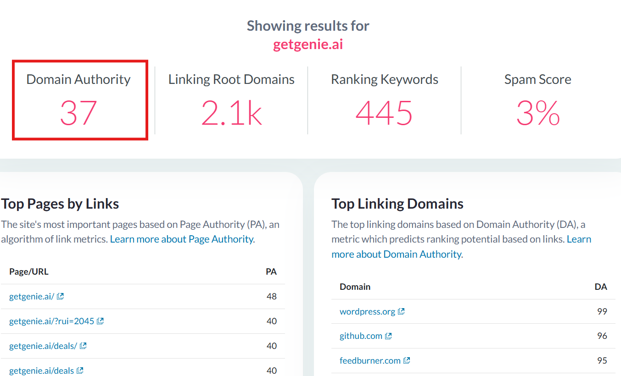Visit the feedburner.com domain link
The image size is (621, 376).
tap(370, 361)
